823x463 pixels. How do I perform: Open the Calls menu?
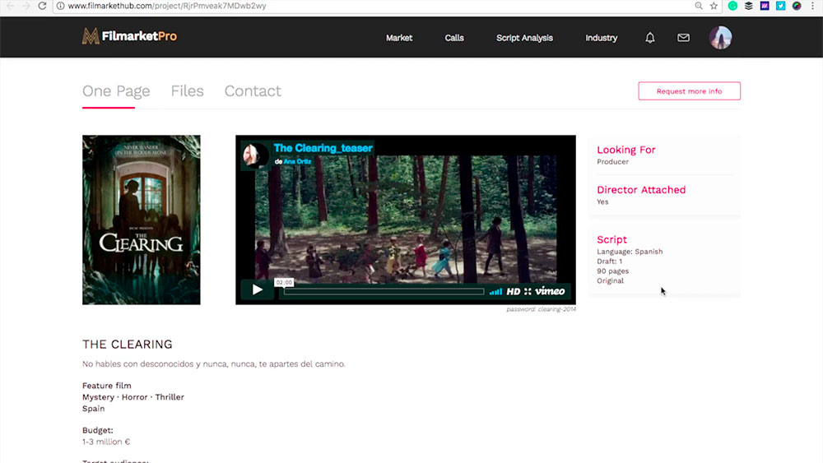tap(454, 38)
